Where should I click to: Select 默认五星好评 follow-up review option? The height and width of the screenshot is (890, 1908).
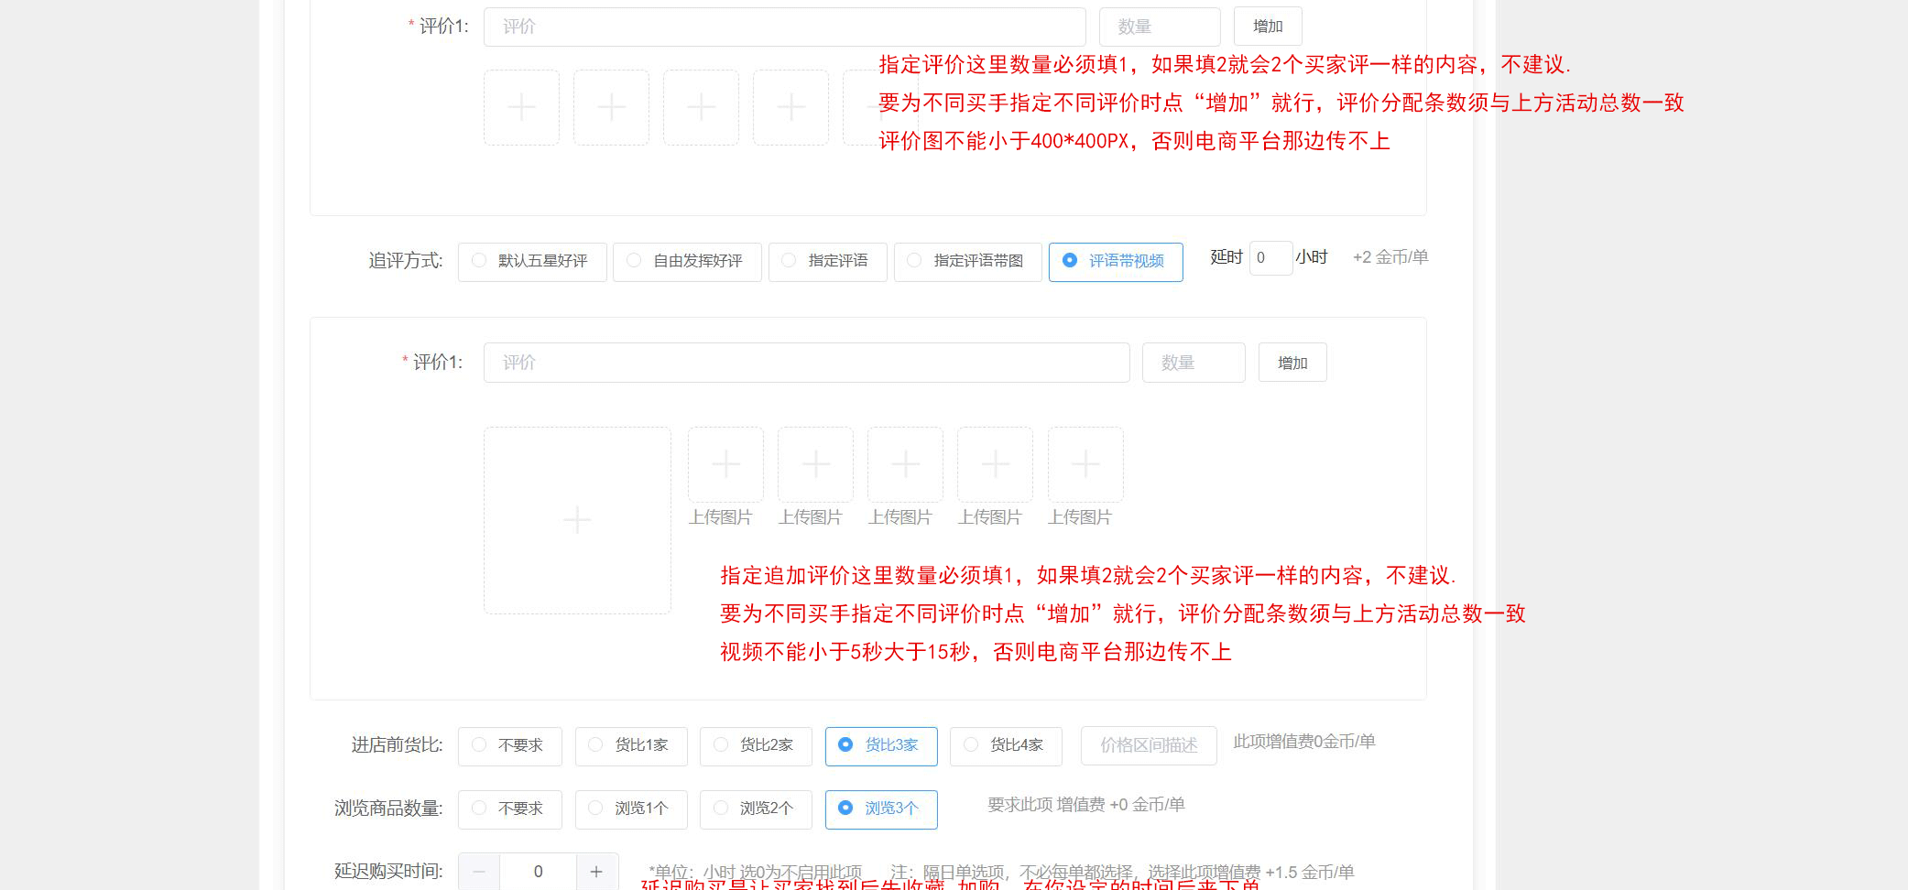[x=531, y=262]
